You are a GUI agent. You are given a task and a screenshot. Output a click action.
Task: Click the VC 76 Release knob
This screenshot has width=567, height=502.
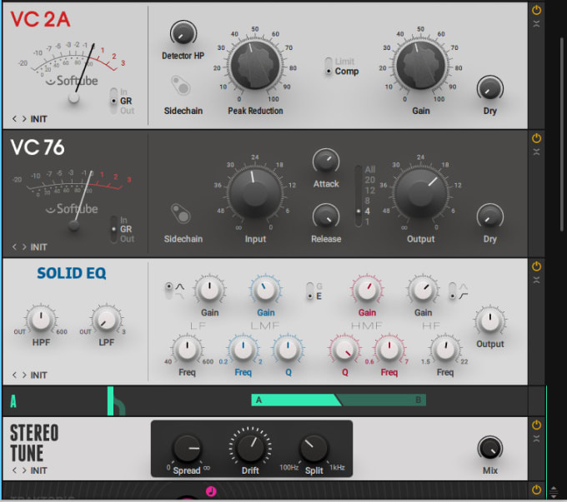(x=326, y=216)
